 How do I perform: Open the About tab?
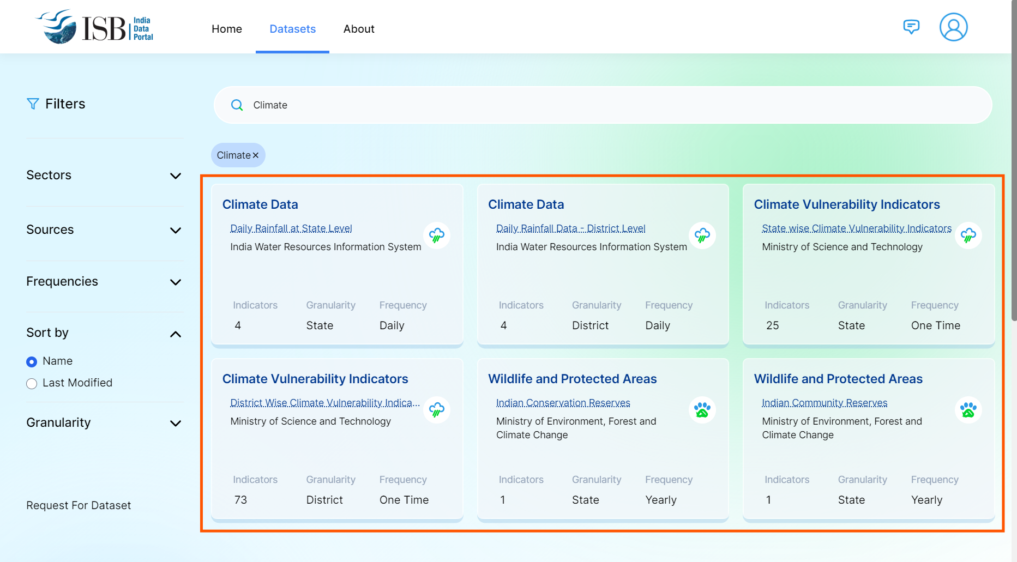358,29
